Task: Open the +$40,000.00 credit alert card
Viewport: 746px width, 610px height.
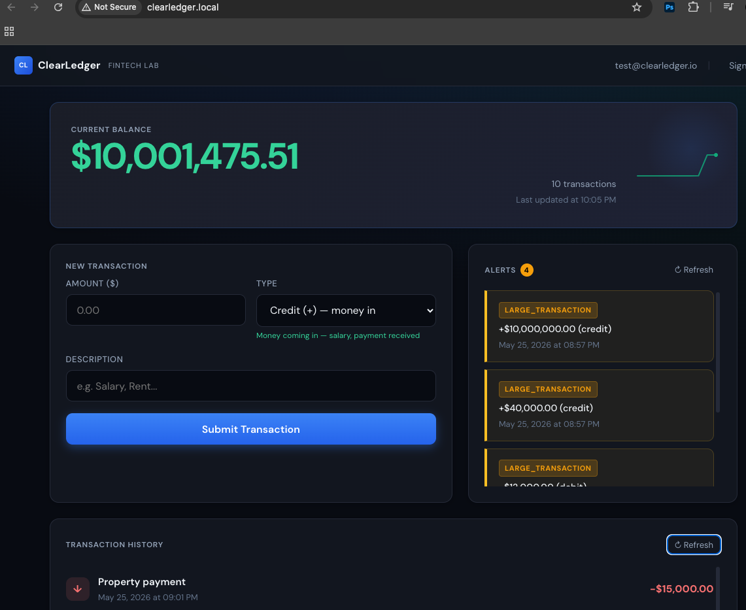Action: pyautogui.click(x=599, y=405)
